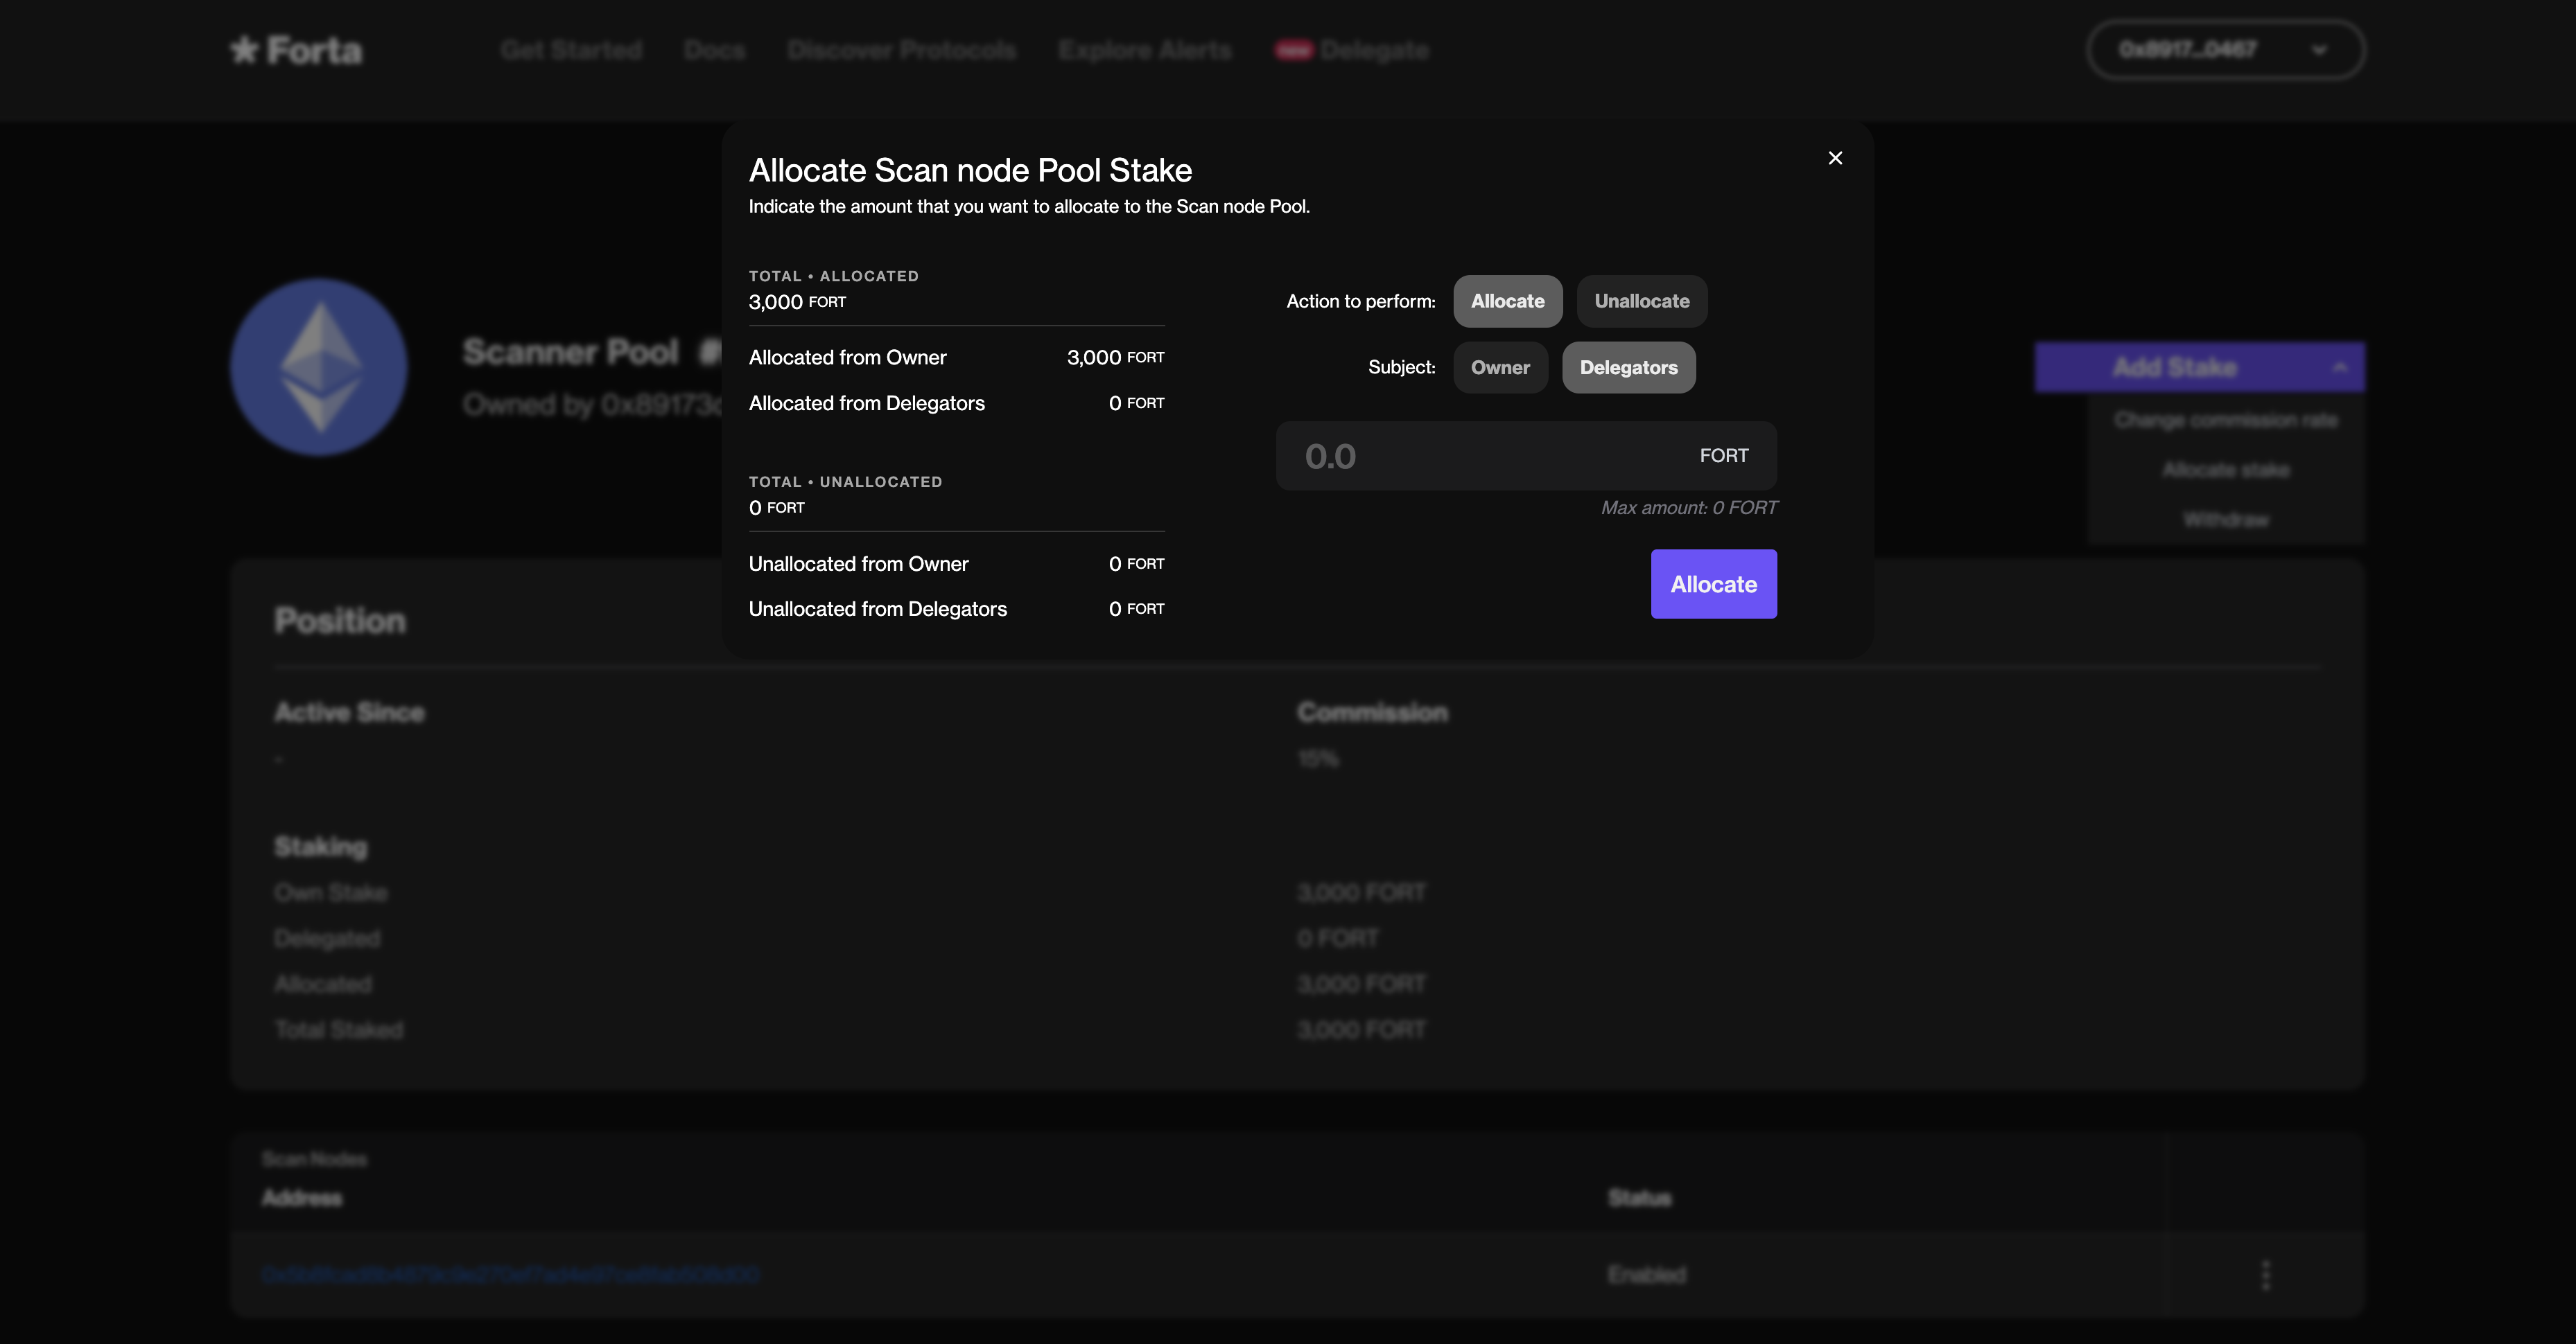Screen dimensions: 2576x1344
Task: Select Change commission rate menu entry
Action: (x=2226, y=421)
